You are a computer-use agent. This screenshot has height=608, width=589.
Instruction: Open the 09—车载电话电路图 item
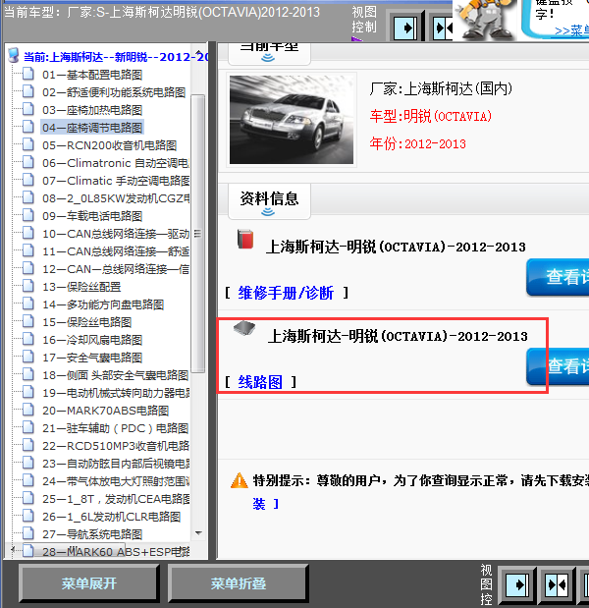(92, 216)
